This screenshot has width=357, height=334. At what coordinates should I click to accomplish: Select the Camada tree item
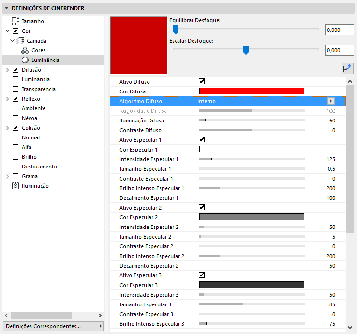[x=36, y=41]
